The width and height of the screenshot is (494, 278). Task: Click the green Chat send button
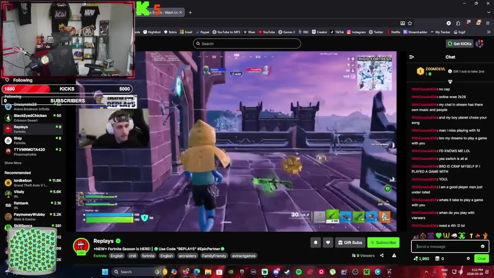(x=482, y=259)
